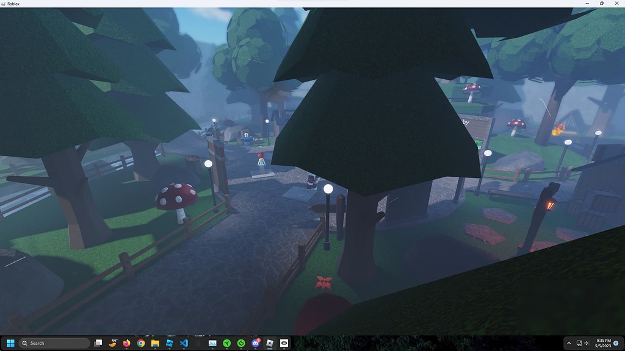Toggle the notification center showing 7 notifications

click(616, 343)
